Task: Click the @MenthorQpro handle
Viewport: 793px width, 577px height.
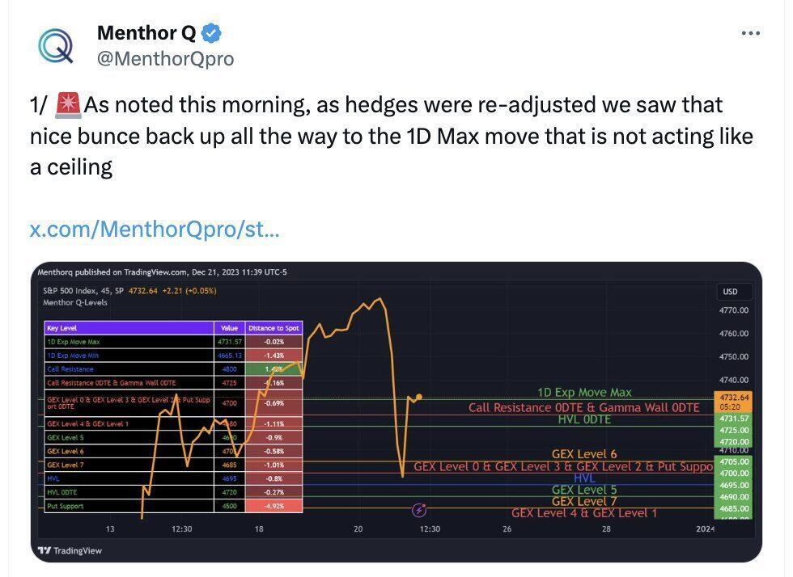Action: [x=165, y=57]
